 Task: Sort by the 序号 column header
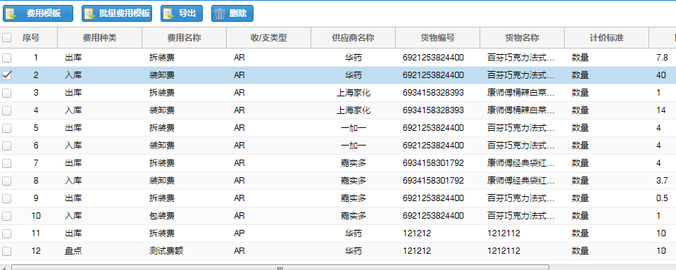(x=31, y=38)
